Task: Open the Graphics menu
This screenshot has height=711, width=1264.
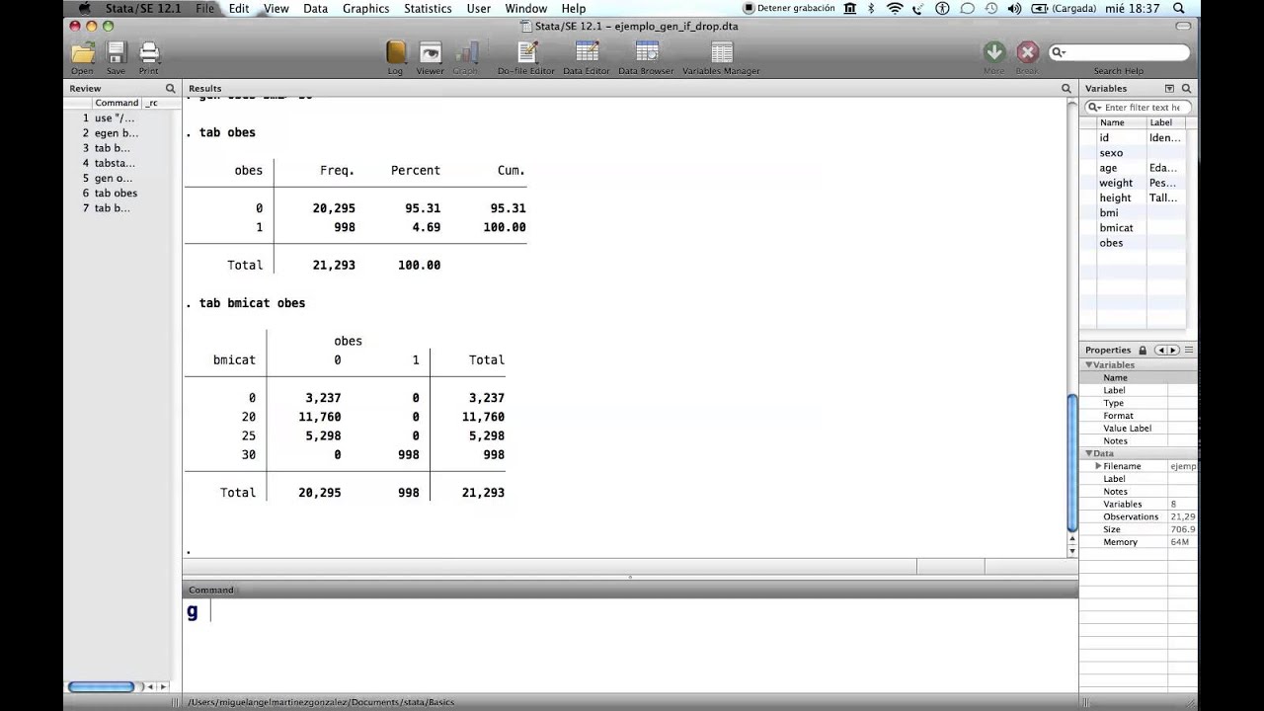Action: 366,8
